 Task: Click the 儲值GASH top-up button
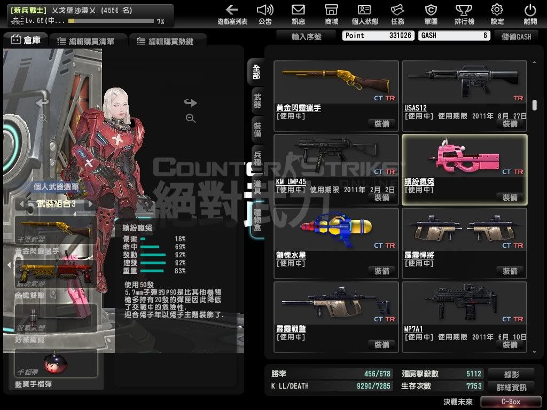pyautogui.click(x=516, y=36)
